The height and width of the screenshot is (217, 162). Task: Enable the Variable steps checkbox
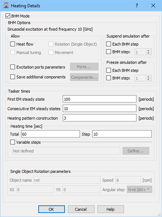(13, 142)
